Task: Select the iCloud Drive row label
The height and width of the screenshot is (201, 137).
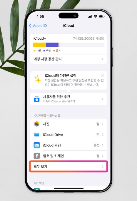Action: click(53, 135)
